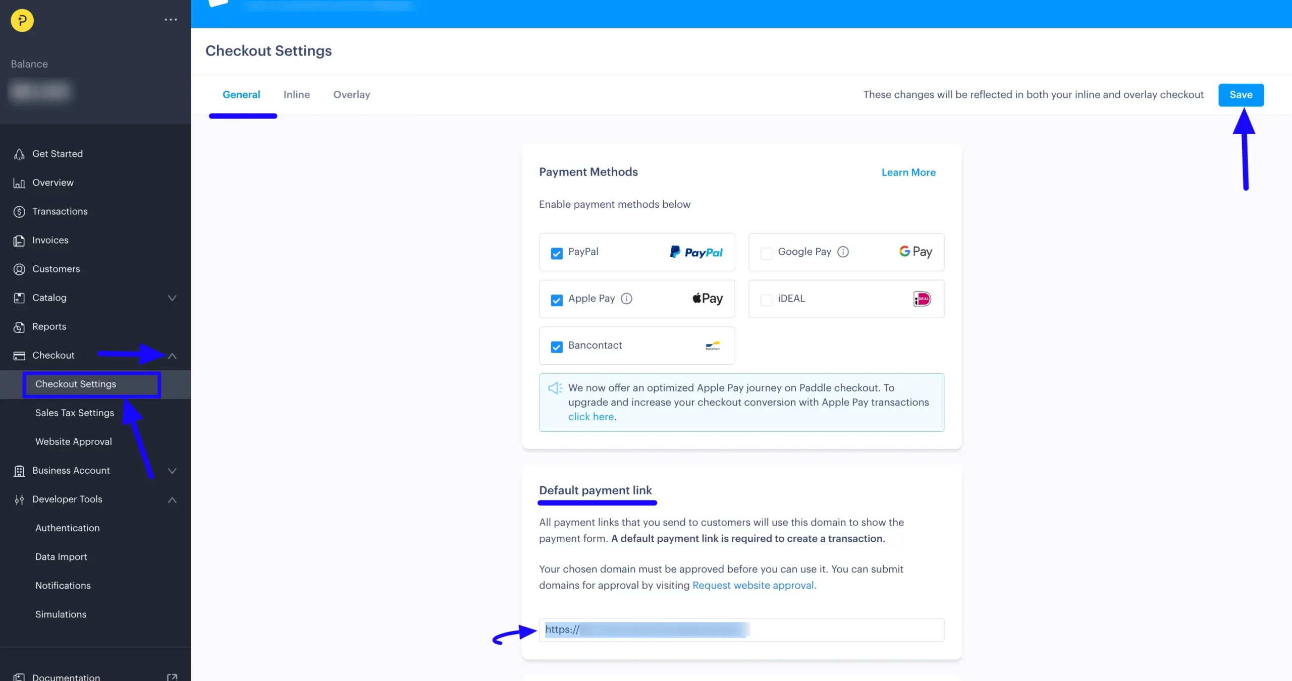
Task: Open Website Approval page
Action: 74,442
